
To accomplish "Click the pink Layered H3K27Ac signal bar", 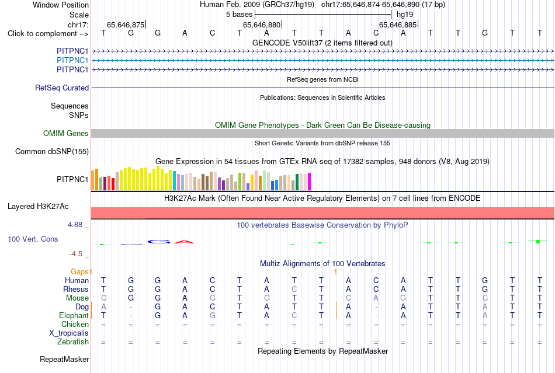I will [322, 213].
